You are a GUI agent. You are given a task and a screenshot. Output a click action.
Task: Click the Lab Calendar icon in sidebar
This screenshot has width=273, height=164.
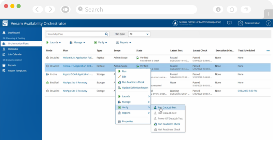point(4,54)
